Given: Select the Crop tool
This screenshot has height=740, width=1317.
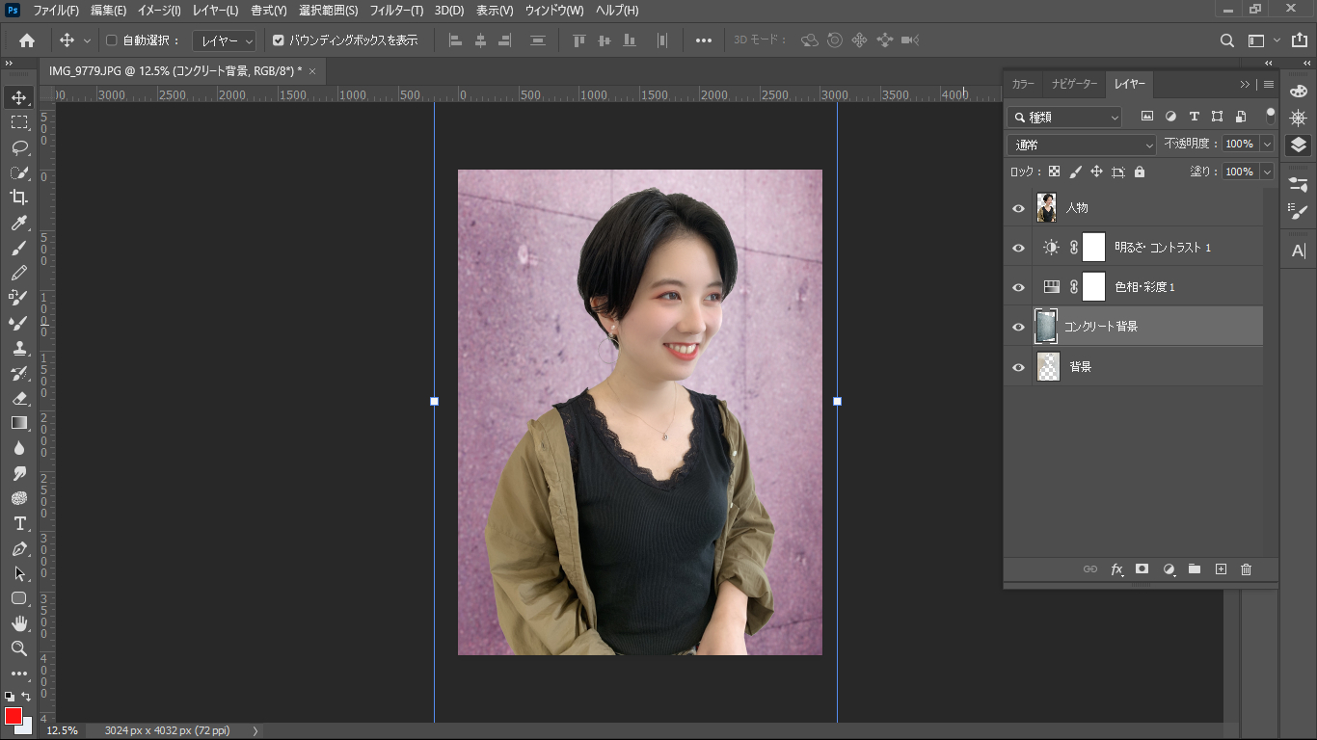Looking at the screenshot, I should (x=18, y=198).
